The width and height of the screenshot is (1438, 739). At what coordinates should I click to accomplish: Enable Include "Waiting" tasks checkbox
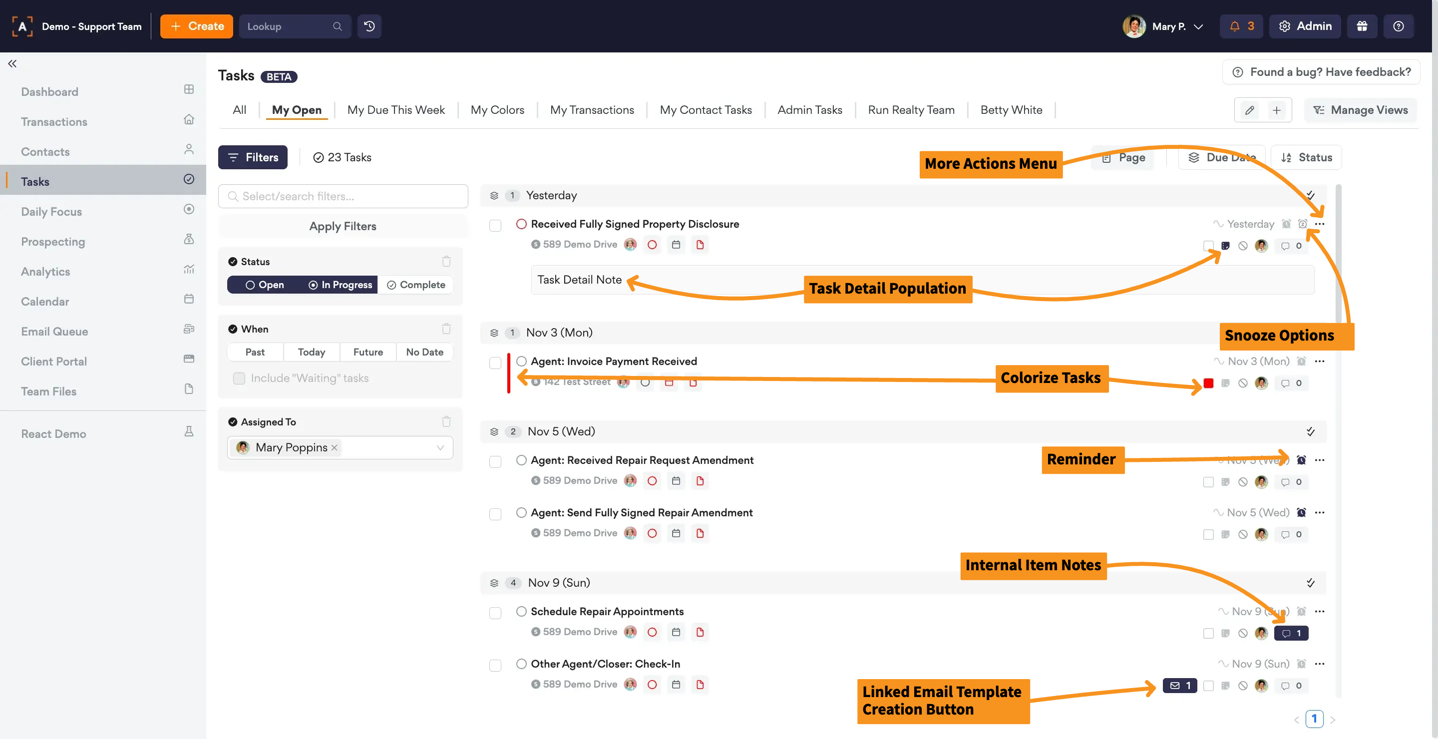point(239,378)
